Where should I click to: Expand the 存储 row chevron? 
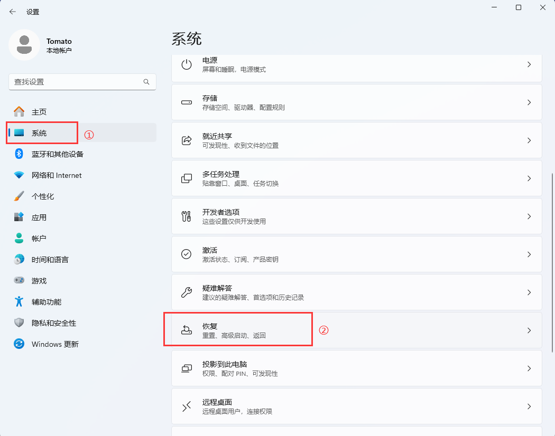click(529, 102)
